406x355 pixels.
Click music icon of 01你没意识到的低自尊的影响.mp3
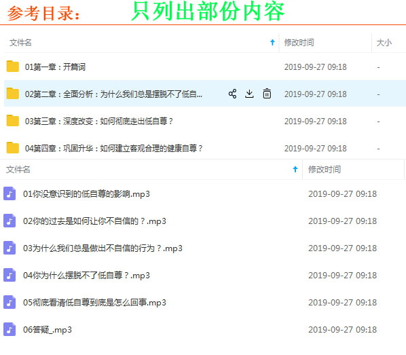10,193
